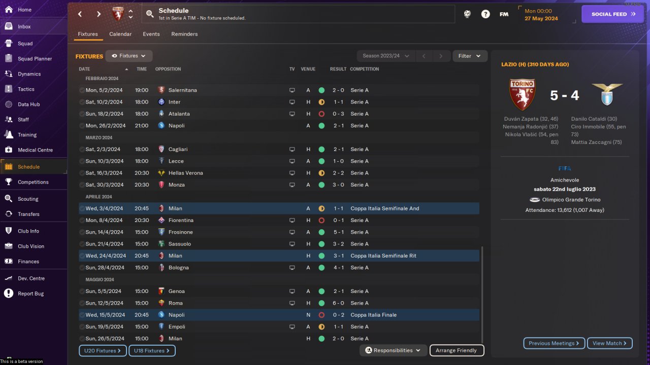Viewport: 650px width, 365px height.
Task: Open the Finances wallet icon
Action: tap(9, 262)
